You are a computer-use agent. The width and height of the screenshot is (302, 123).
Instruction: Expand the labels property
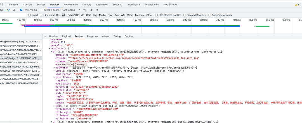pyautogui.click(x=54, y=71)
